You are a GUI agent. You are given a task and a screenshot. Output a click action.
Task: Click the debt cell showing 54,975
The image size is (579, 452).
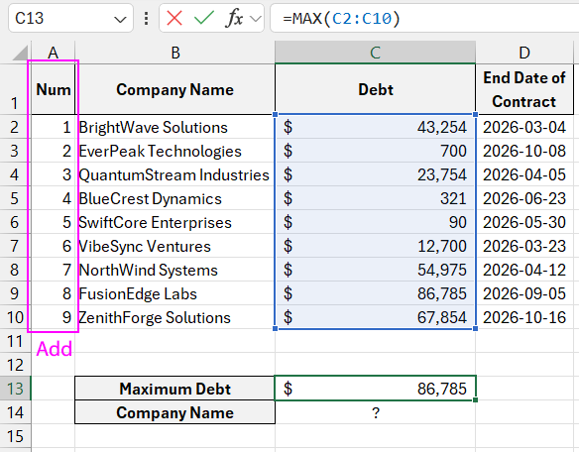coord(375,270)
